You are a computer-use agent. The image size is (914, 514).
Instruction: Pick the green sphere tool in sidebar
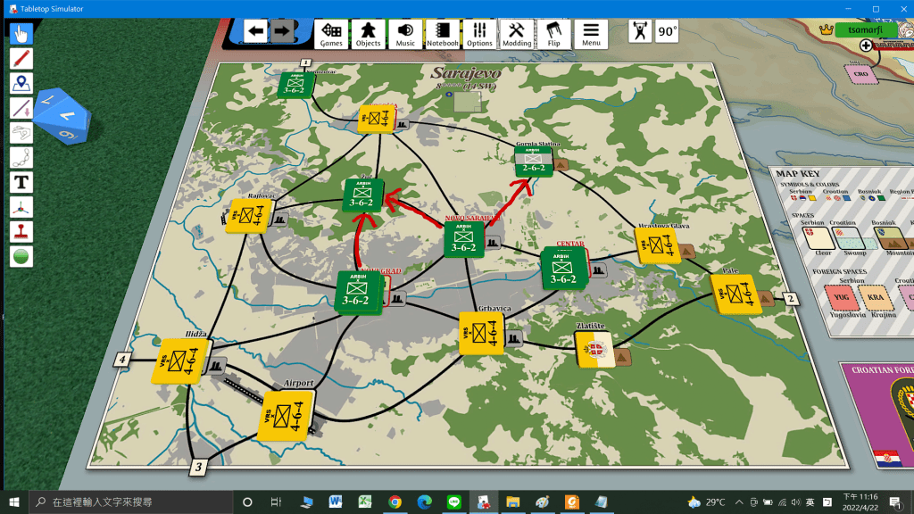pyautogui.click(x=21, y=256)
